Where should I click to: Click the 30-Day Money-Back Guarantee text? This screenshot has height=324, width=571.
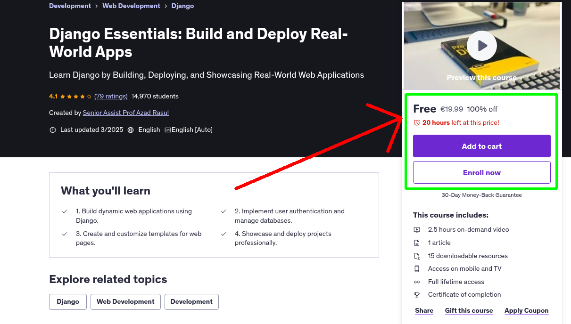pos(481,195)
